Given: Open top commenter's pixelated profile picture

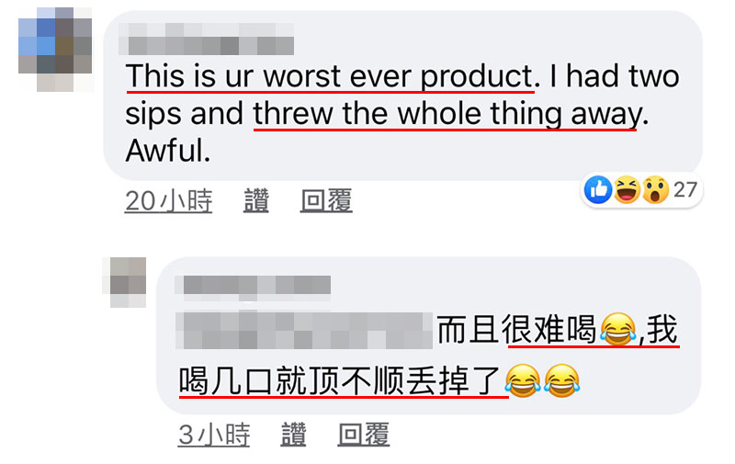Looking at the screenshot, I should (x=55, y=50).
